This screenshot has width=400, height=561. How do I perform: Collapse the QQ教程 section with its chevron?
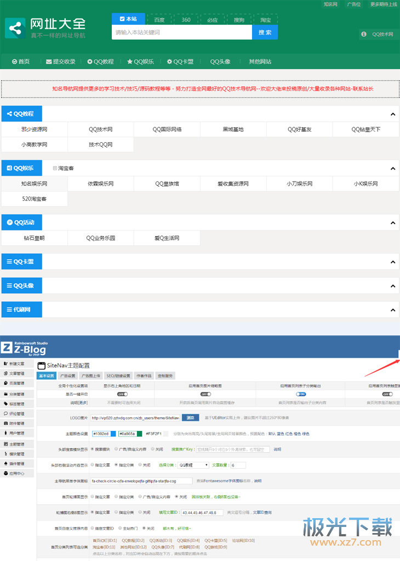[392, 114]
